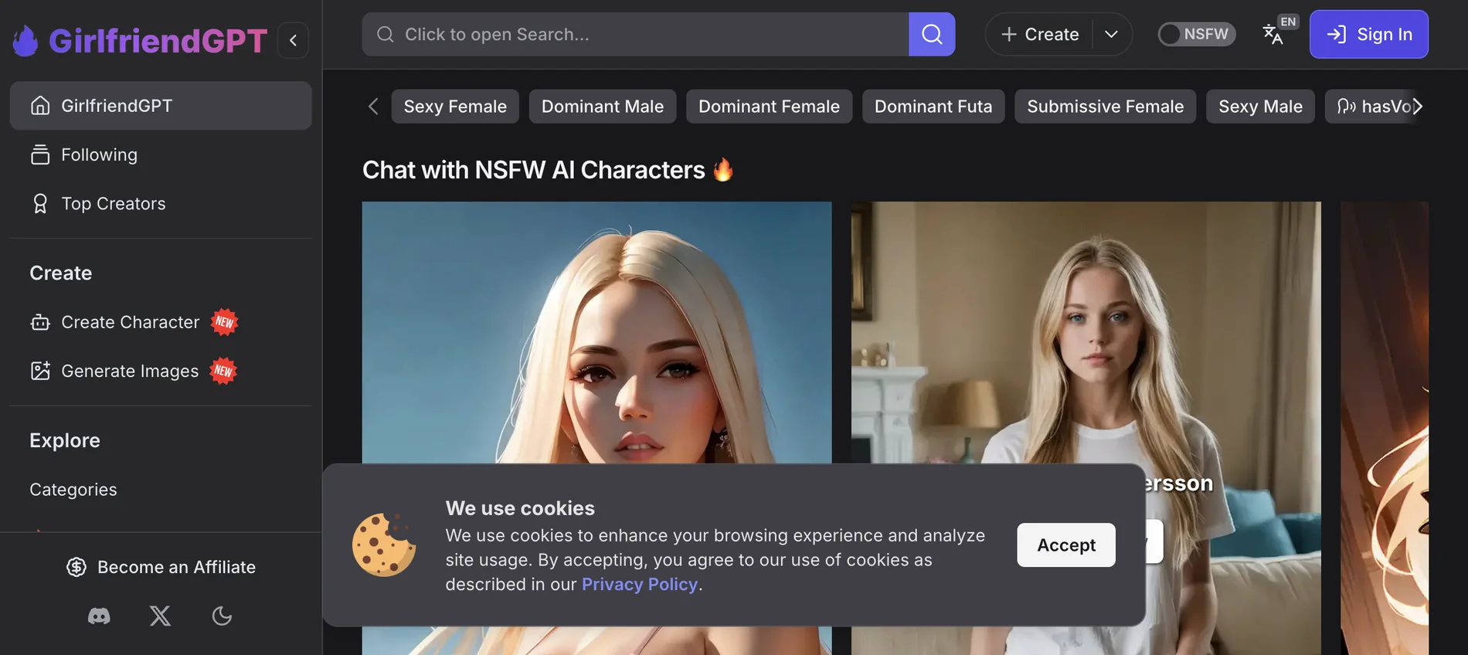Click the Following stack icon
Image resolution: width=1468 pixels, height=655 pixels.
[40, 154]
